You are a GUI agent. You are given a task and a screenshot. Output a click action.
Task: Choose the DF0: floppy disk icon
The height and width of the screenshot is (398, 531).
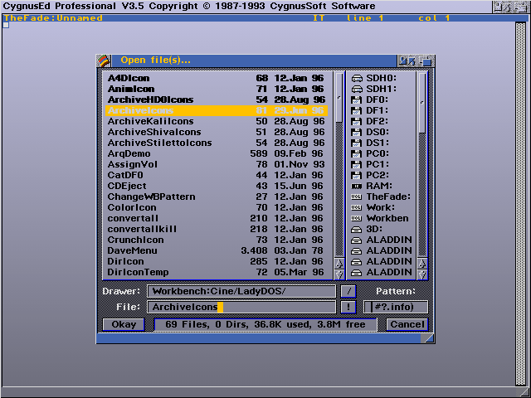click(356, 100)
